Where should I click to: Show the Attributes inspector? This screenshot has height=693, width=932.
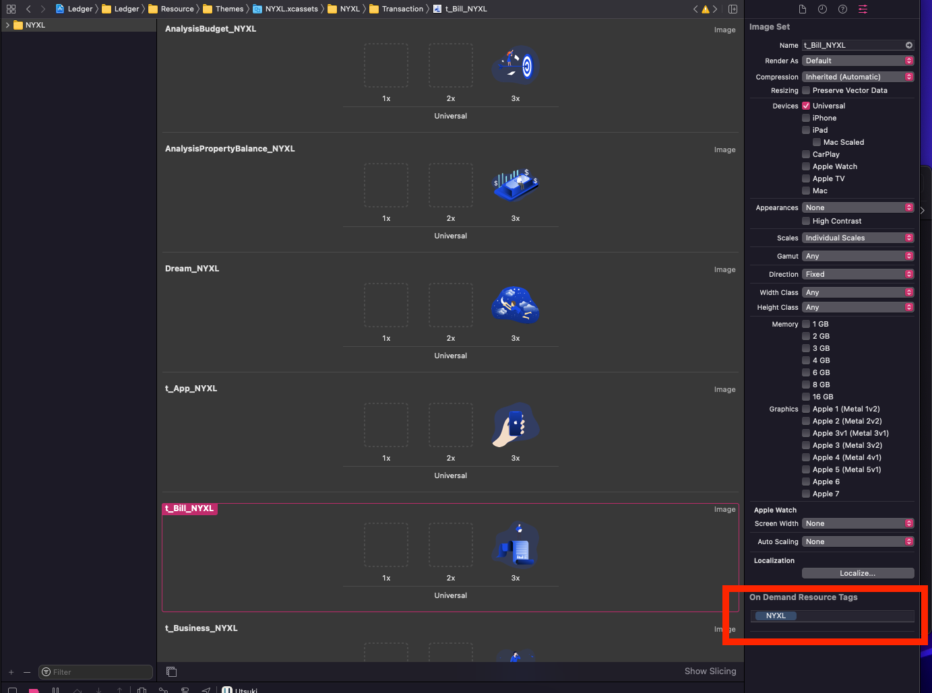863,9
